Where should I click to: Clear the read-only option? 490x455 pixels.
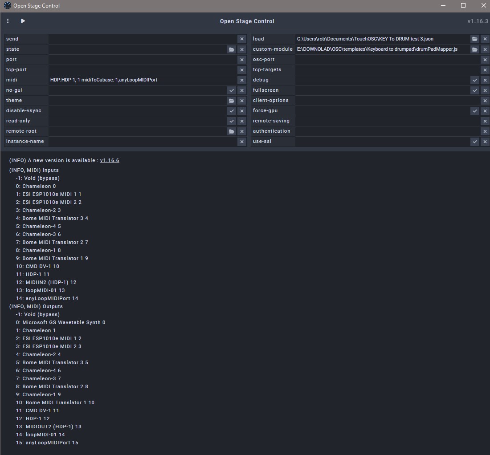pyautogui.click(x=241, y=121)
